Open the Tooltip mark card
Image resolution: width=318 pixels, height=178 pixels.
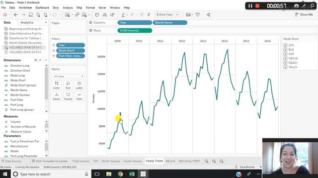pos(68,96)
